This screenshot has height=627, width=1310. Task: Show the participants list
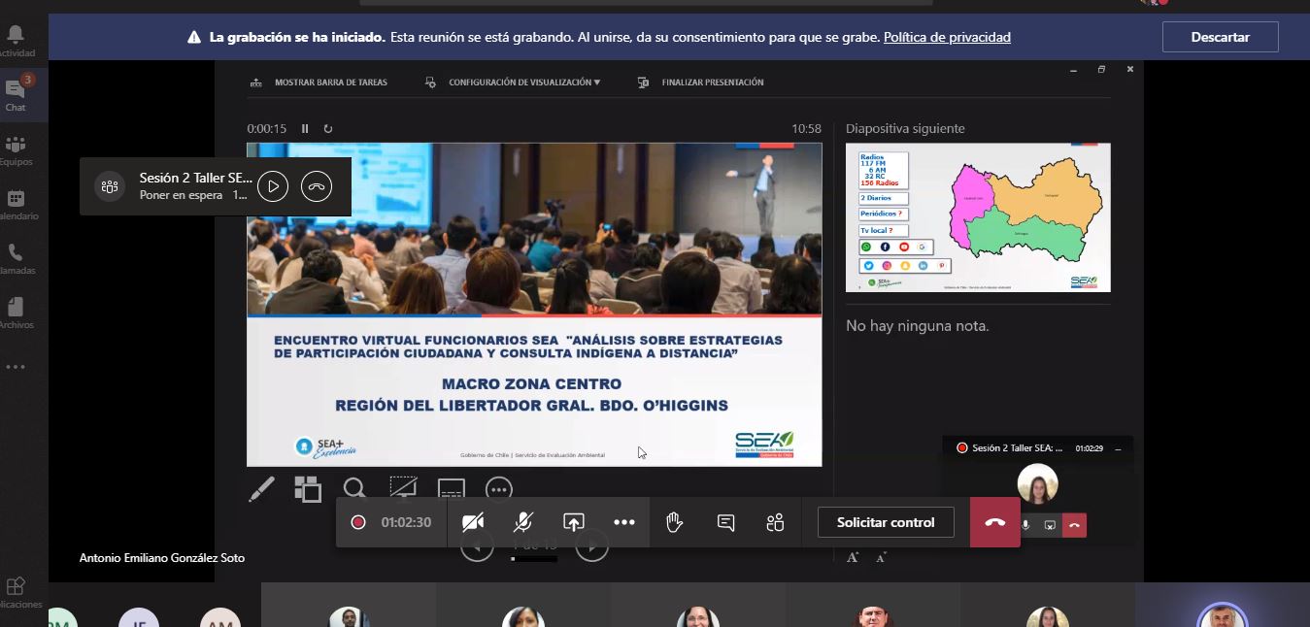click(x=775, y=522)
